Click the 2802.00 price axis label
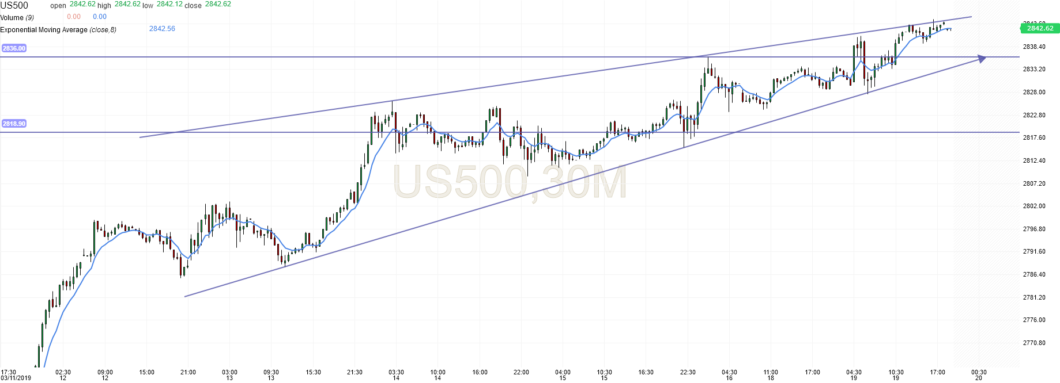The width and height of the screenshot is (1060, 383). [x=1033, y=206]
